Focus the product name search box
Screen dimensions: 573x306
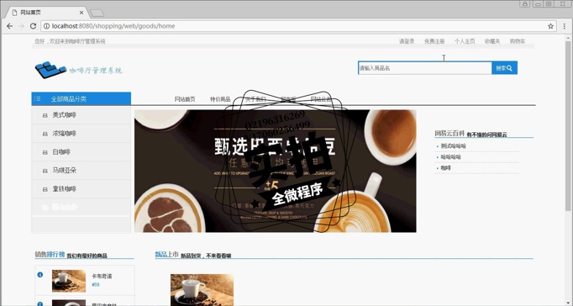pos(424,68)
